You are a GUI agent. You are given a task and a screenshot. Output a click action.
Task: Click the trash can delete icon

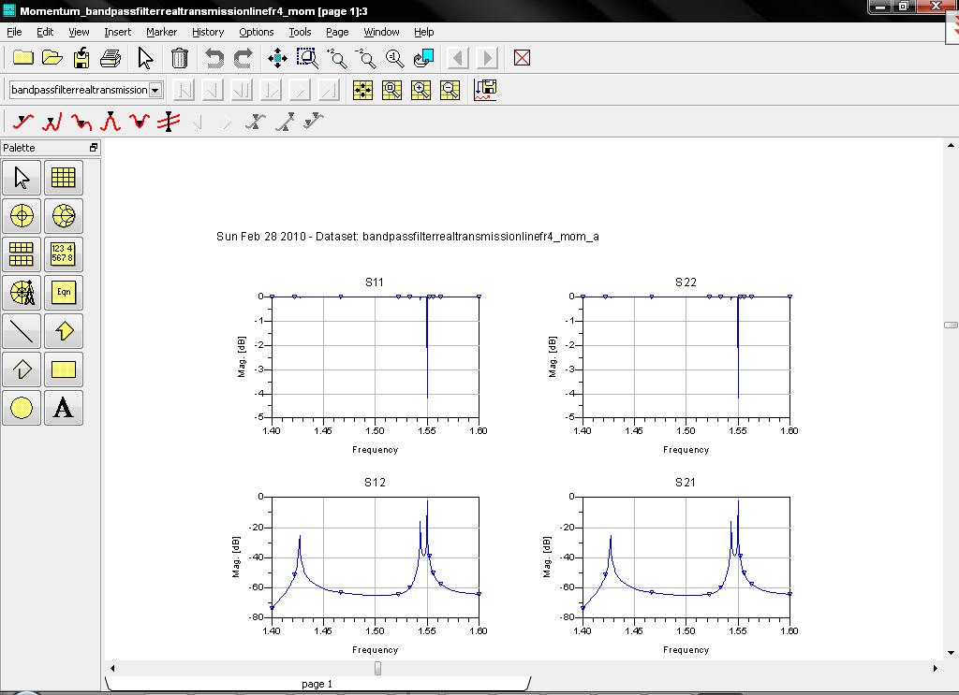tap(180, 58)
